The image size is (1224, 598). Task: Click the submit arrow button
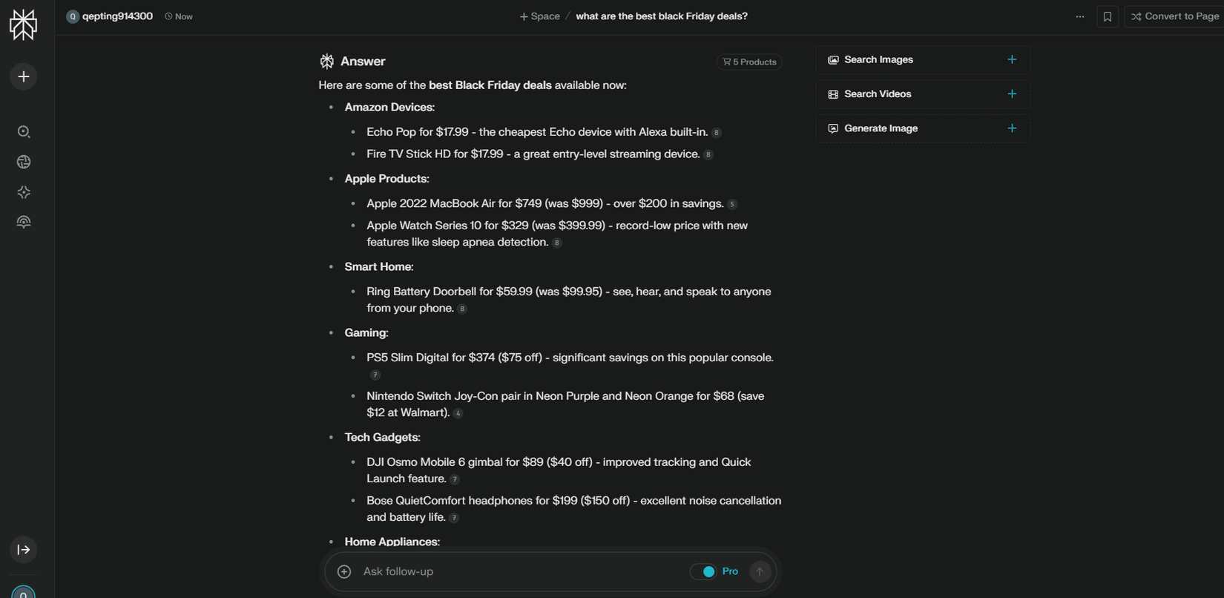760,571
